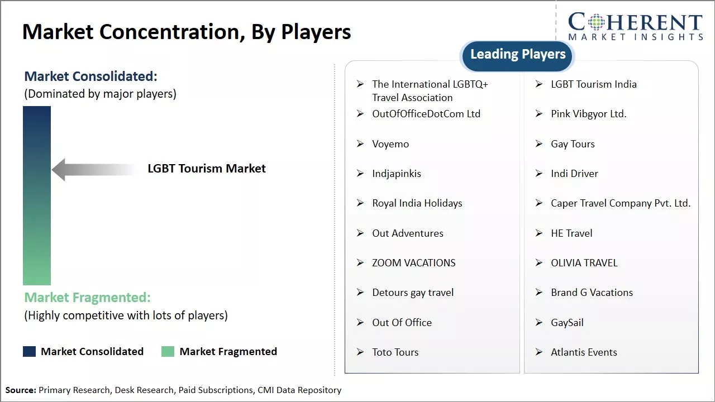Select Caper Travel Company Pvt. Ltd.
This screenshot has height=402, width=715.
621,203
